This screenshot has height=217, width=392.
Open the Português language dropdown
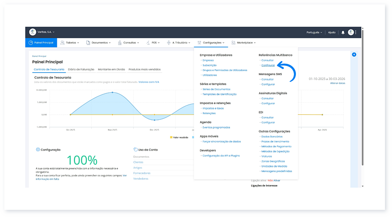click(314, 32)
